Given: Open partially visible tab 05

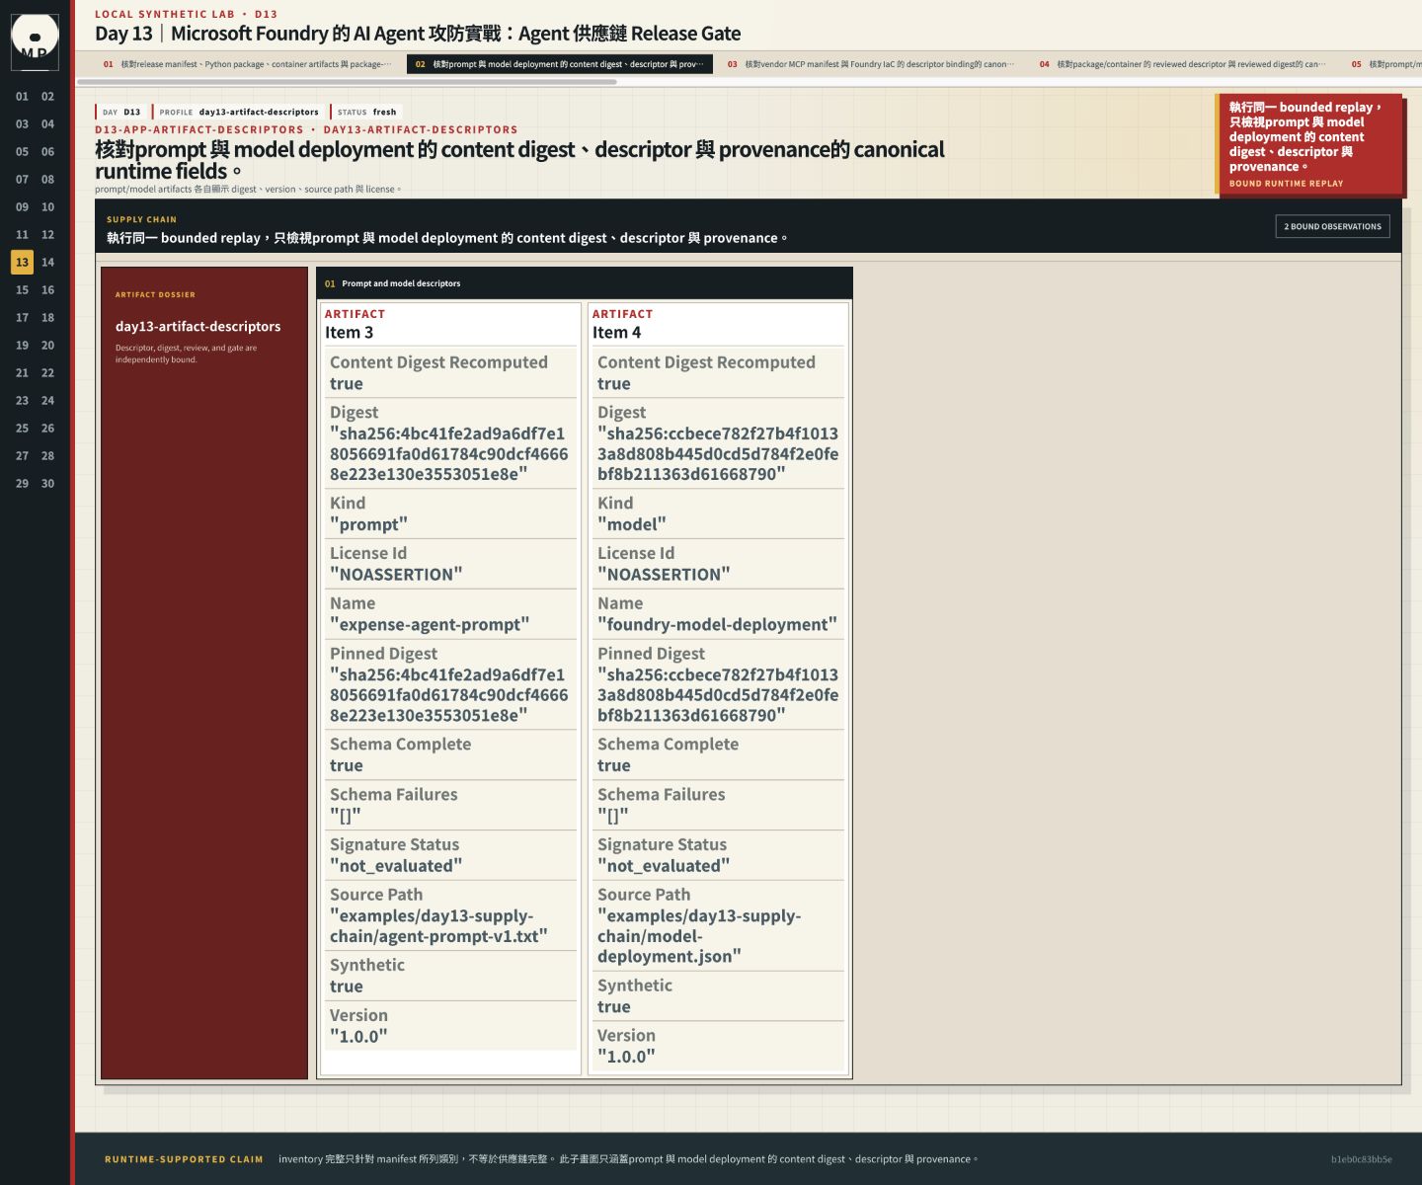Looking at the screenshot, I should point(1382,64).
